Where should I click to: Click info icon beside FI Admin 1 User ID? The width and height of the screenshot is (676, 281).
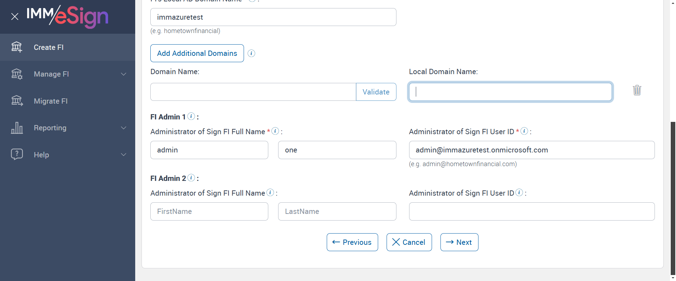pyautogui.click(x=524, y=131)
